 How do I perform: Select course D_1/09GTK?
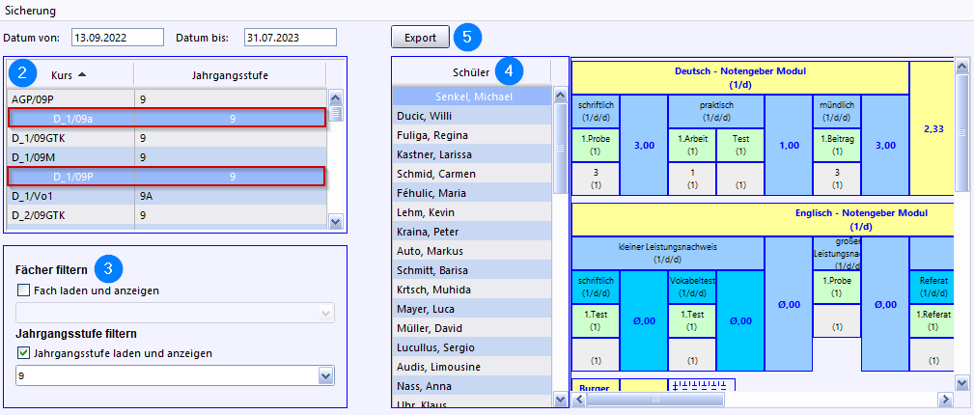pos(166,138)
